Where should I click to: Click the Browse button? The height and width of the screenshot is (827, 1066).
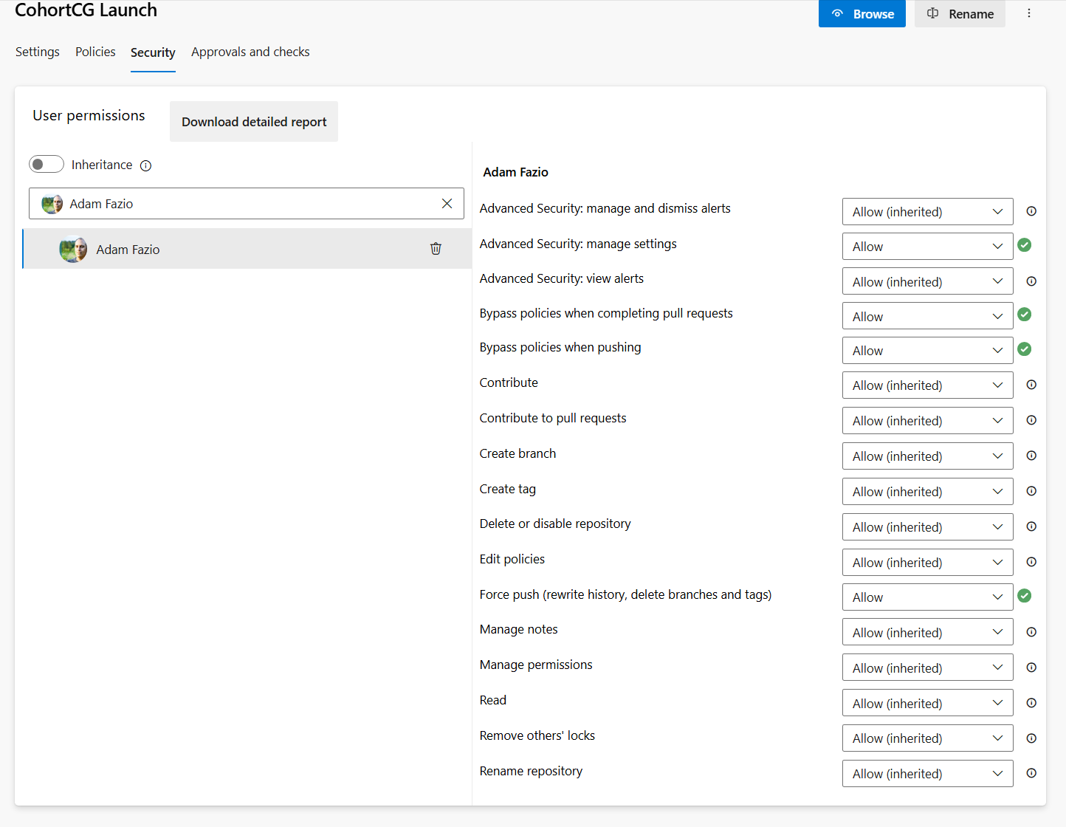click(862, 14)
